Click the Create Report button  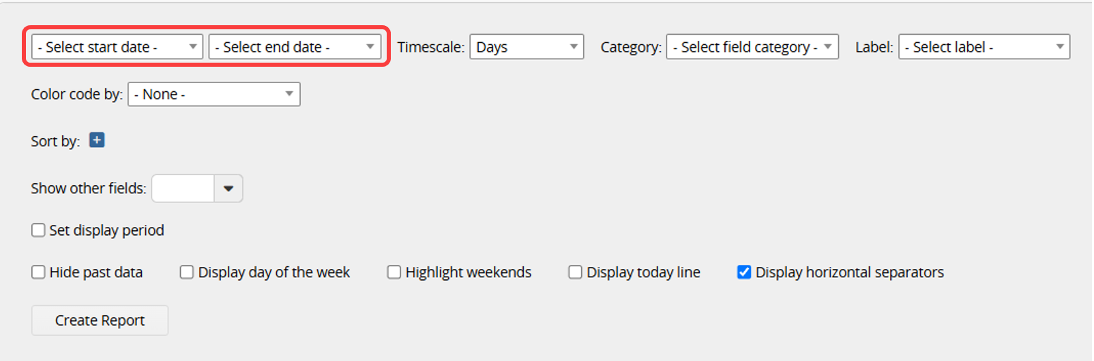[x=100, y=320]
